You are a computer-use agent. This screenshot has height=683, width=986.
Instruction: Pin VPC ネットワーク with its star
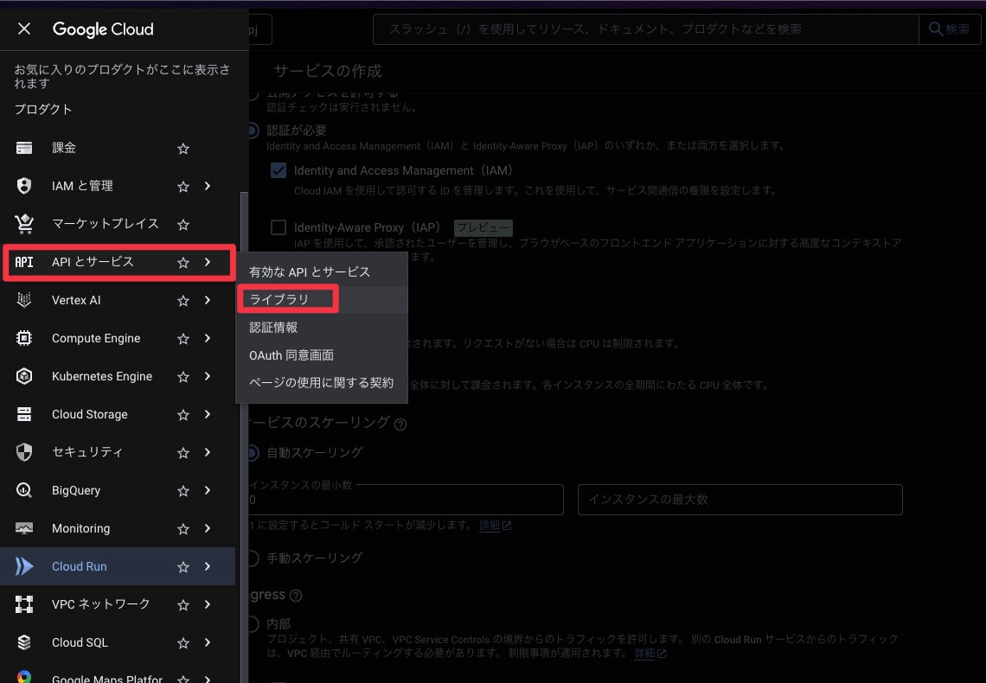coord(183,605)
